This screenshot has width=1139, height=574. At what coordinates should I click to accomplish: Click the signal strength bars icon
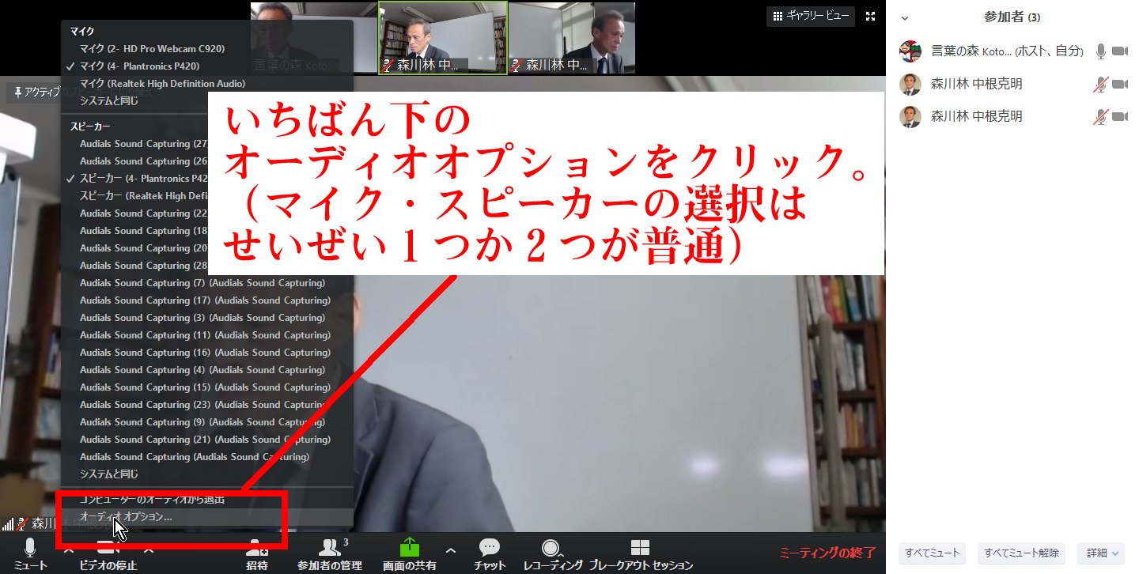[x=9, y=523]
